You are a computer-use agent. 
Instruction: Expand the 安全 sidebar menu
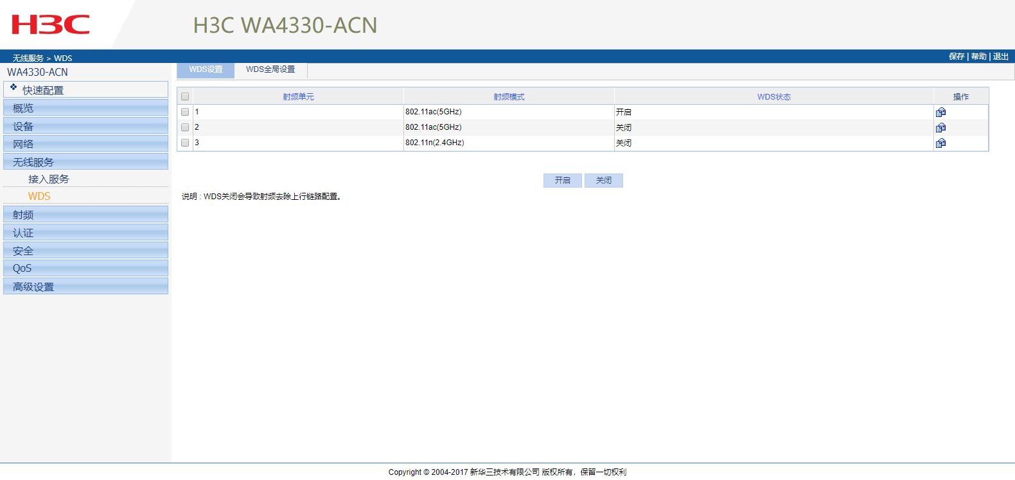click(x=85, y=251)
